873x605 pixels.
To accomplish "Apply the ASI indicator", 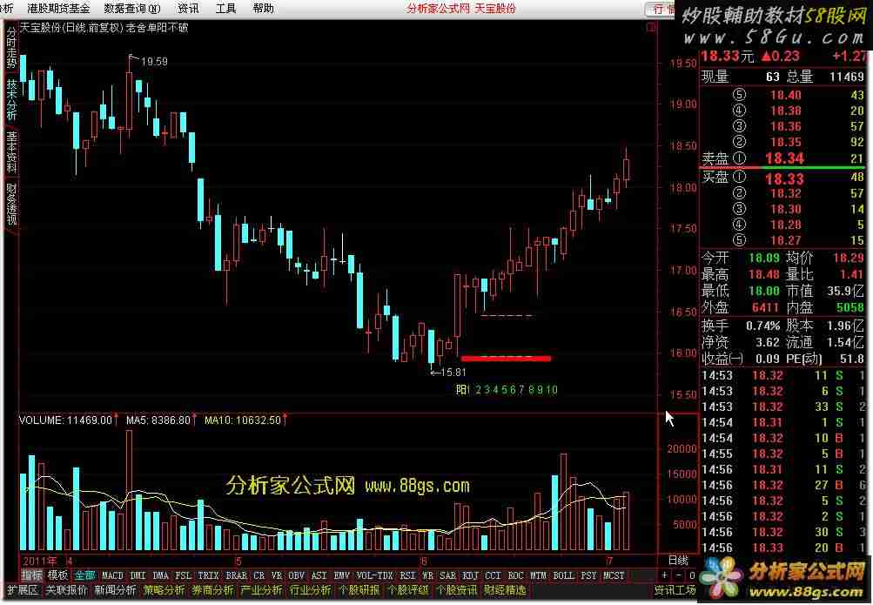I will (x=319, y=575).
